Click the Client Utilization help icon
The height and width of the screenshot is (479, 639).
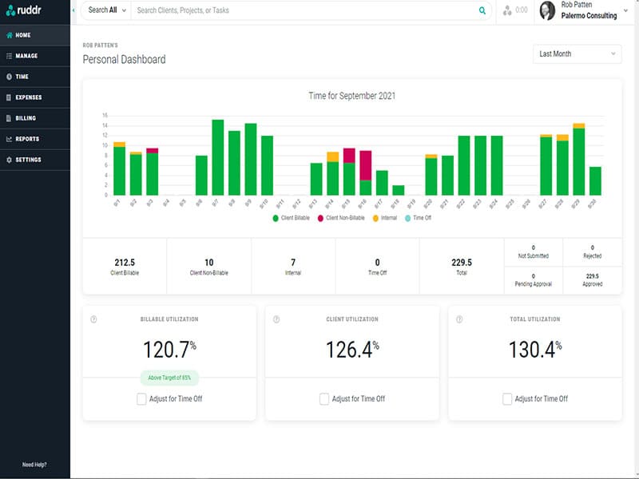276,319
